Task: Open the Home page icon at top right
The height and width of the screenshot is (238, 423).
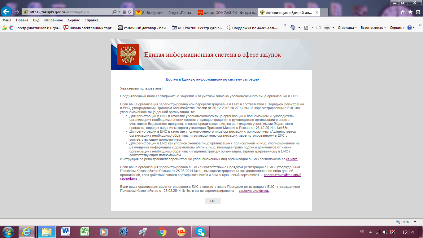Action: tap(403, 12)
